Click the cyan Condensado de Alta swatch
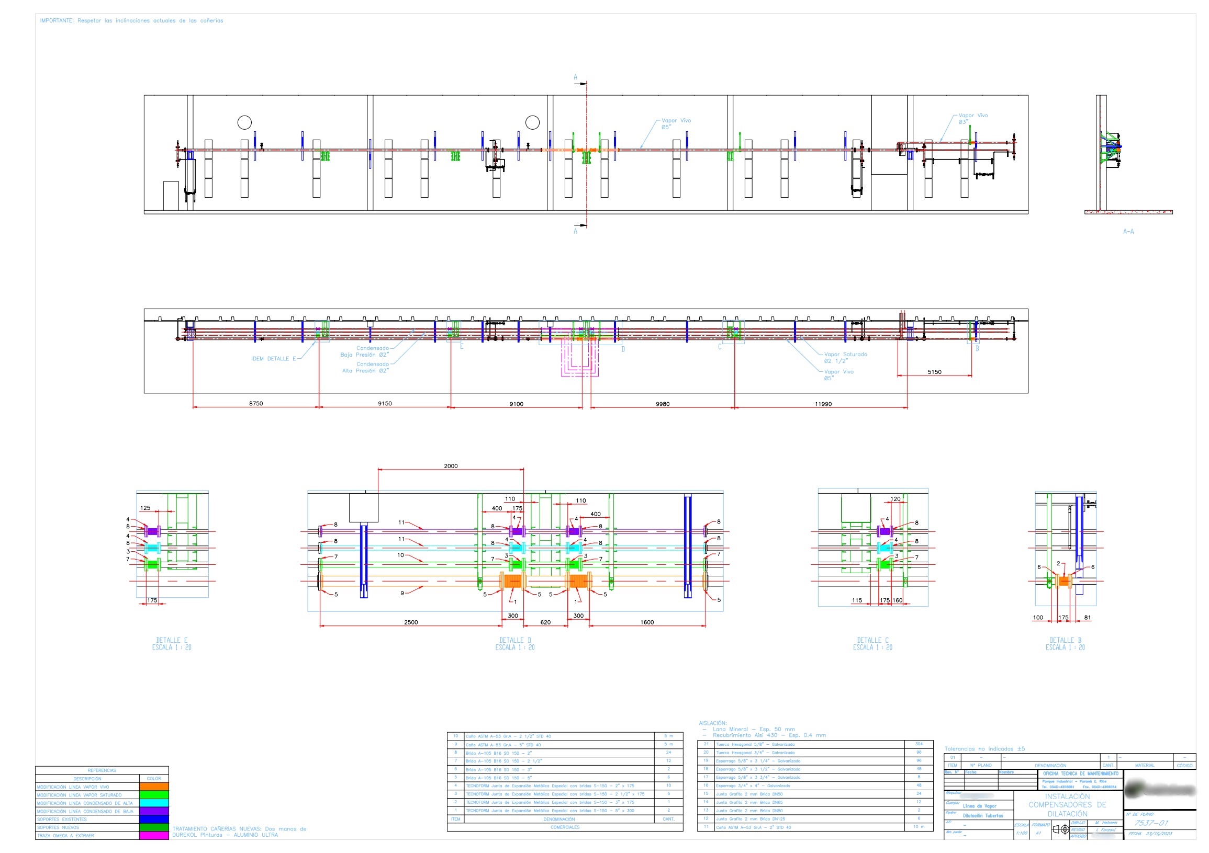Image resolution: width=1209 pixels, height=853 pixels. pos(154,803)
